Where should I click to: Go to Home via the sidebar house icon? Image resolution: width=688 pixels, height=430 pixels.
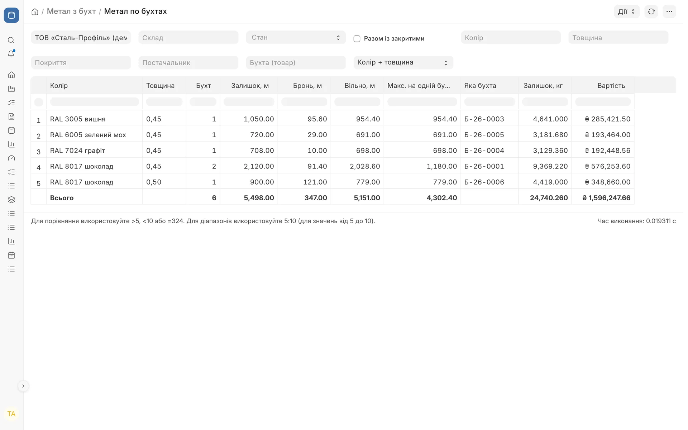pos(11,75)
